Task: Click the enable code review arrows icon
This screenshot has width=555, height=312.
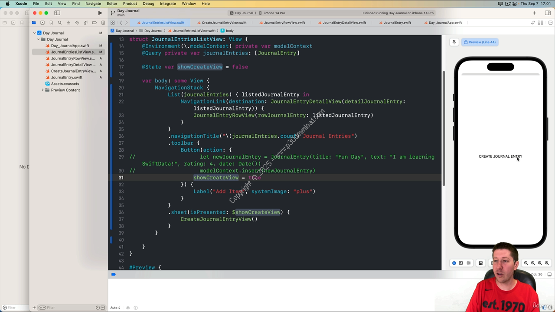Action: click(x=533, y=23)
